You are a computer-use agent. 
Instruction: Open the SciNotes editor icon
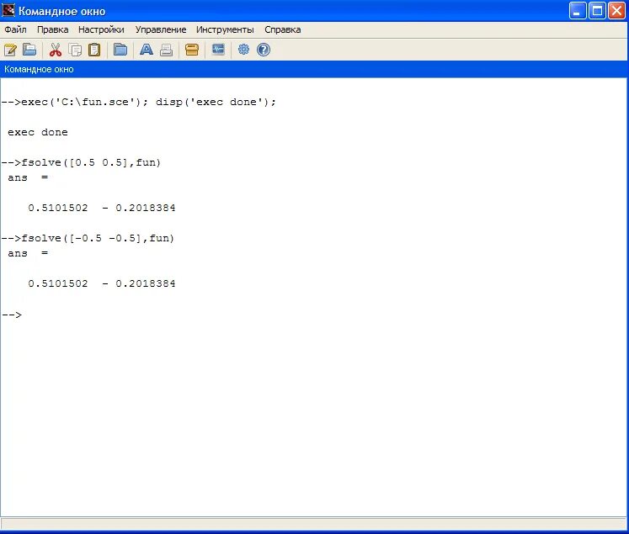(10, 50)
